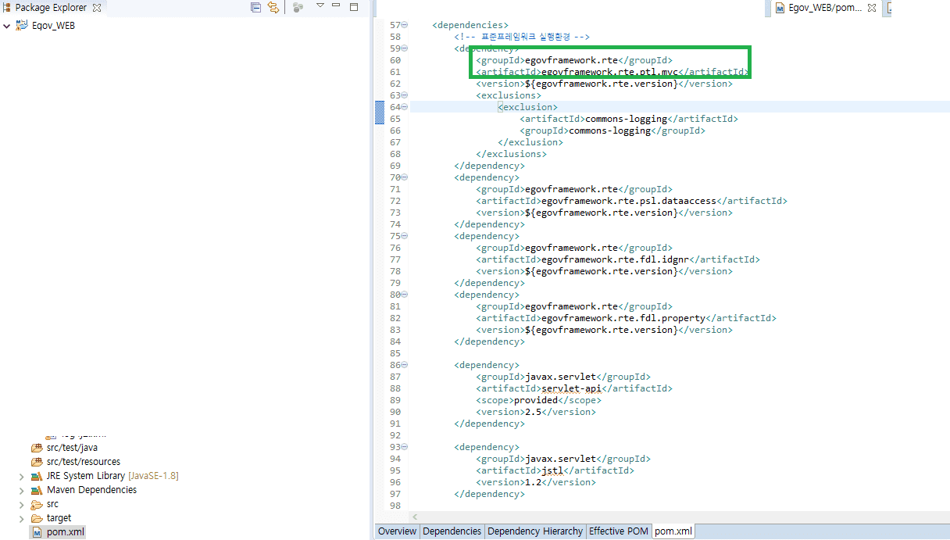950x540 pixels.
Task: Select JRE System Library [JavaSE-1.8] entry
Action: point(112,476)
